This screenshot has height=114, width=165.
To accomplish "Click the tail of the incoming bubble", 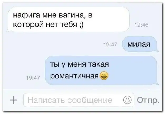I will click(x=8, y=30).
